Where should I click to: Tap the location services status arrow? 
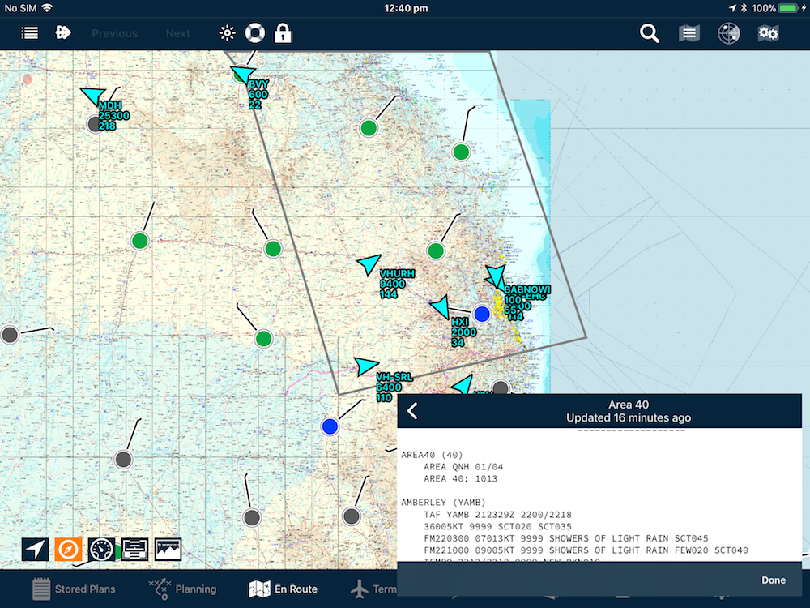click(x=732, y=8)
